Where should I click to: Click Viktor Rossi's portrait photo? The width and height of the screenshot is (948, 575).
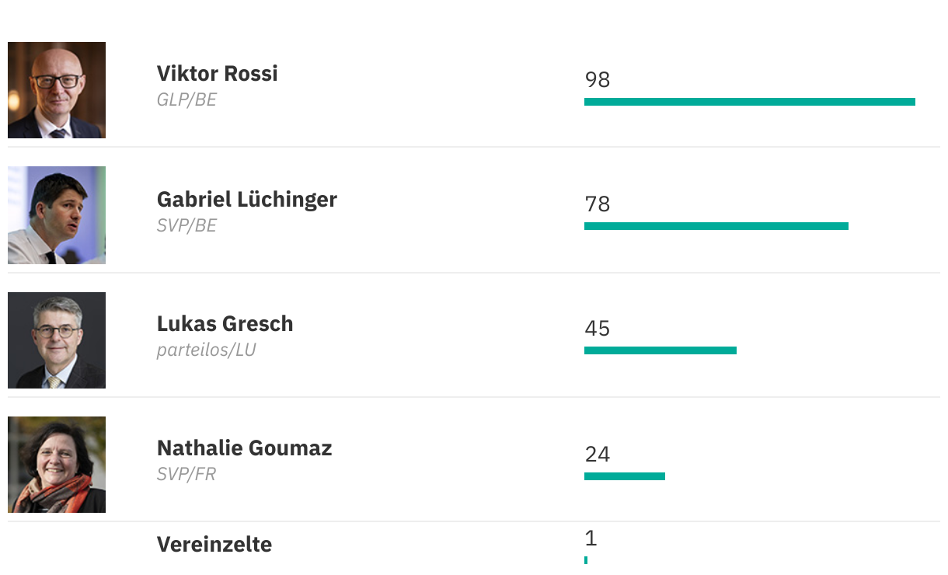[57, 90]
